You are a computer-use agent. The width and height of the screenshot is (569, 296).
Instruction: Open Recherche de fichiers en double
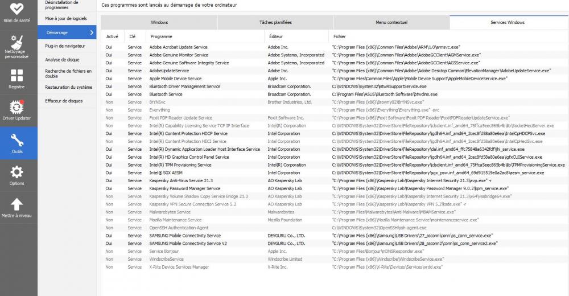(67, 73)
